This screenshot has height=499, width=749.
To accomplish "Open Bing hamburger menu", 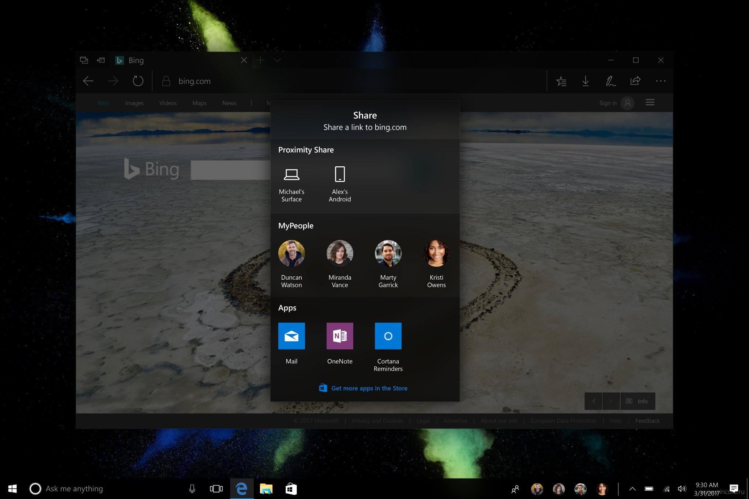I will pos(650,102).
